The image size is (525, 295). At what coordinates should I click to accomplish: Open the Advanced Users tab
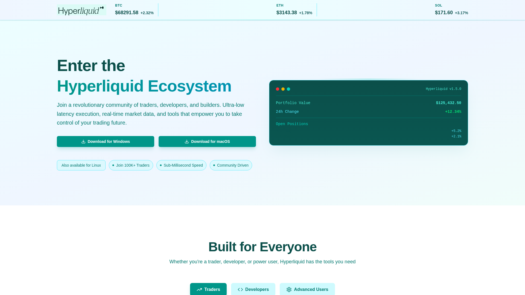click(307, 289)
